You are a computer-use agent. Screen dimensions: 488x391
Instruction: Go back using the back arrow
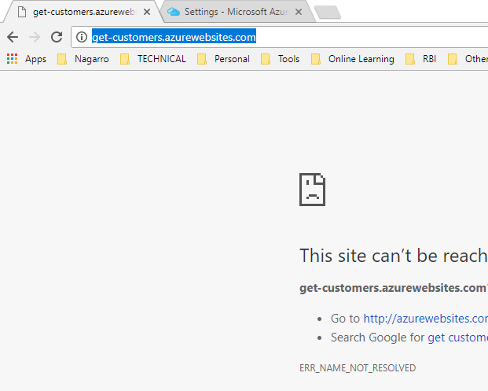[x=13, y=37]
